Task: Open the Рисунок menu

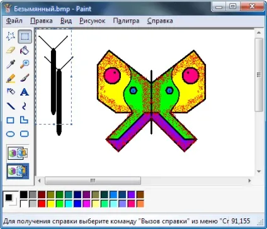Action: (92, 21)
